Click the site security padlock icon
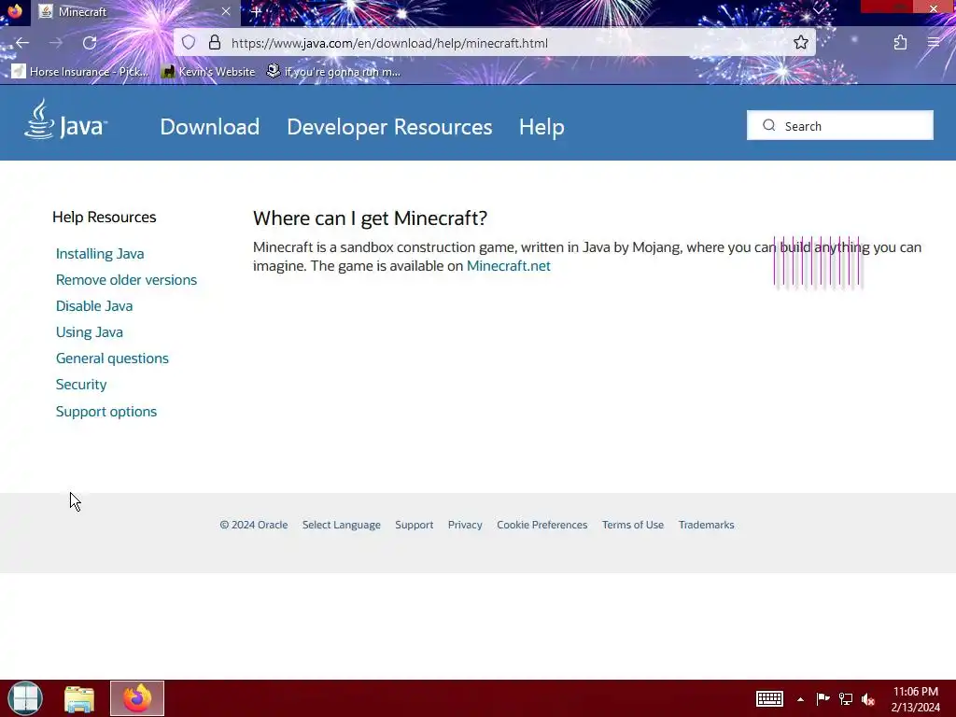 pos(214,43)
